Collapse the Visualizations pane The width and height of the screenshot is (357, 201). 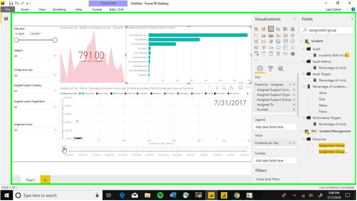(294, 19)
